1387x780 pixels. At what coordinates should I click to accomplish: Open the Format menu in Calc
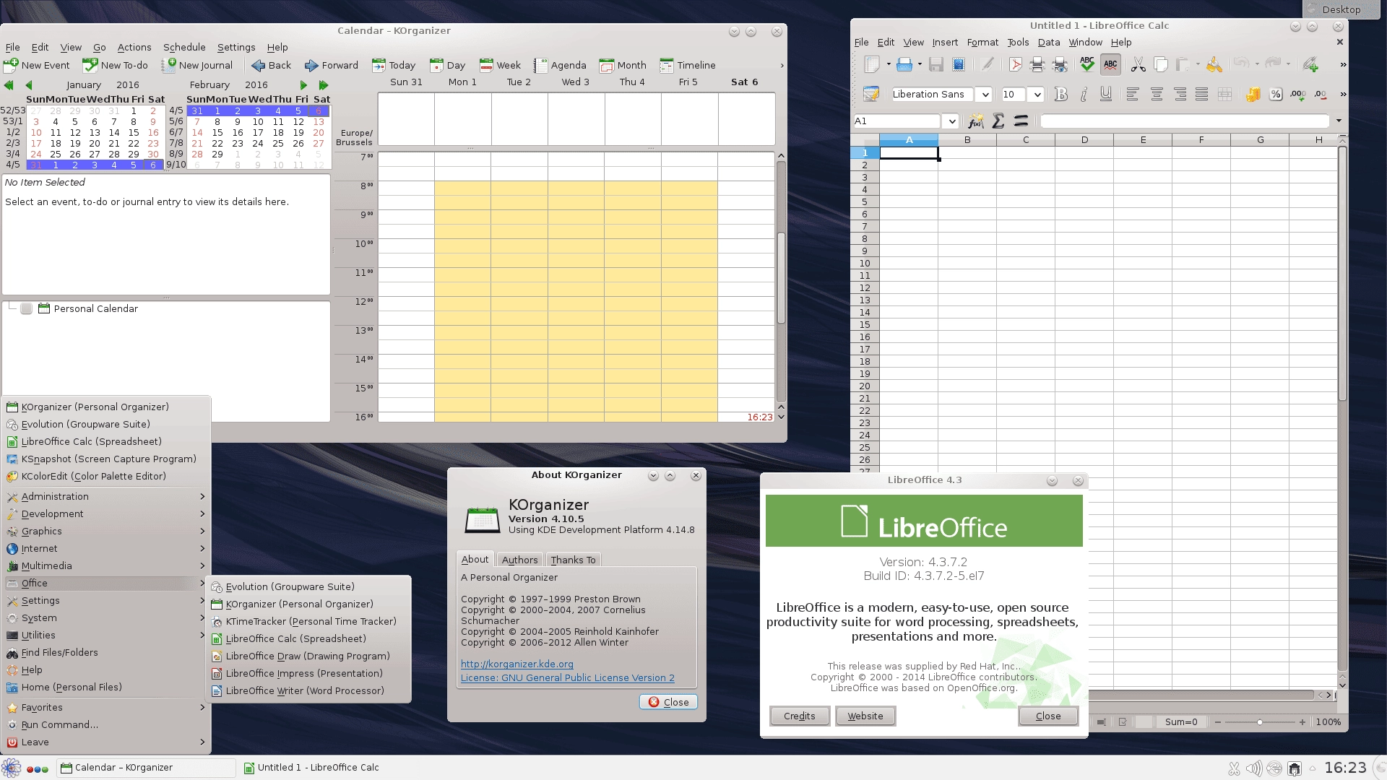[x=982, y=43]
